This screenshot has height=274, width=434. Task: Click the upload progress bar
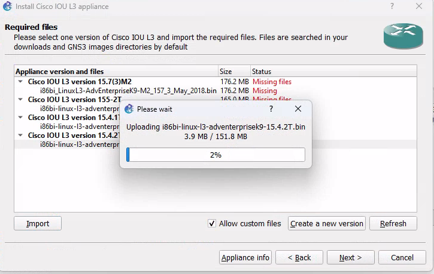(x=216, y=155)
